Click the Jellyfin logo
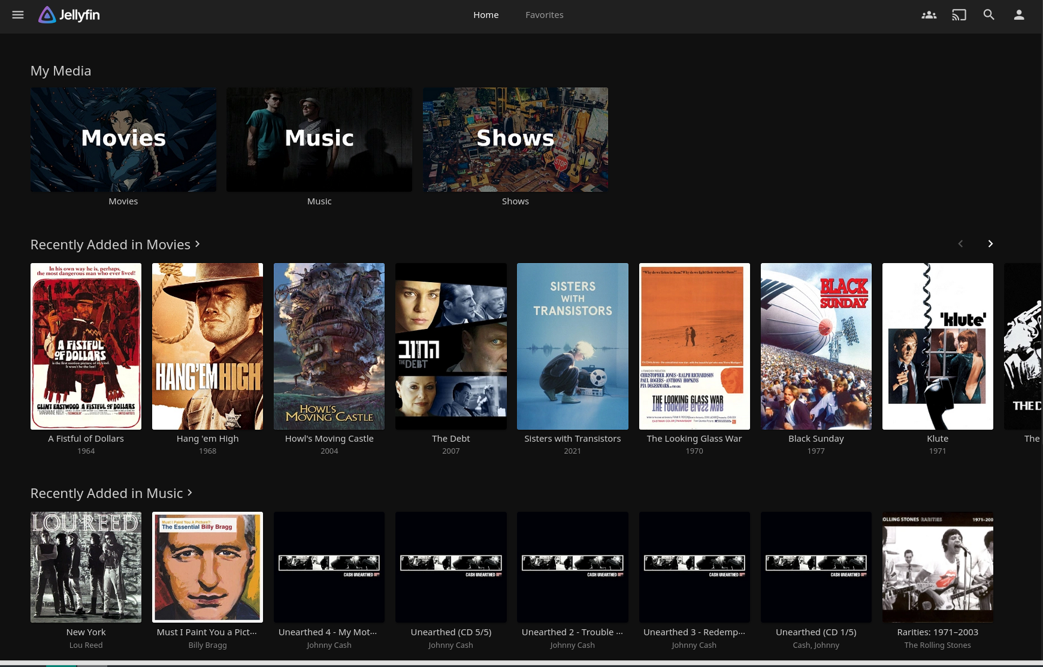Image resolution: width=1043 pixels, height=667 pixels. point(69,15)
